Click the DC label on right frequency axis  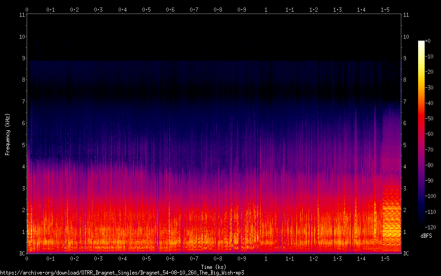406,254
